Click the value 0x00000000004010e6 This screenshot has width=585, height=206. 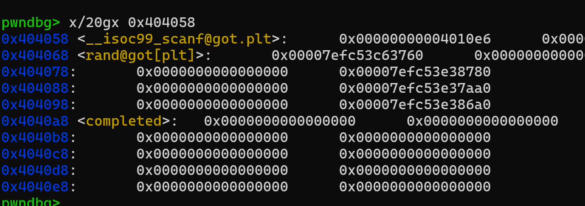415,39
